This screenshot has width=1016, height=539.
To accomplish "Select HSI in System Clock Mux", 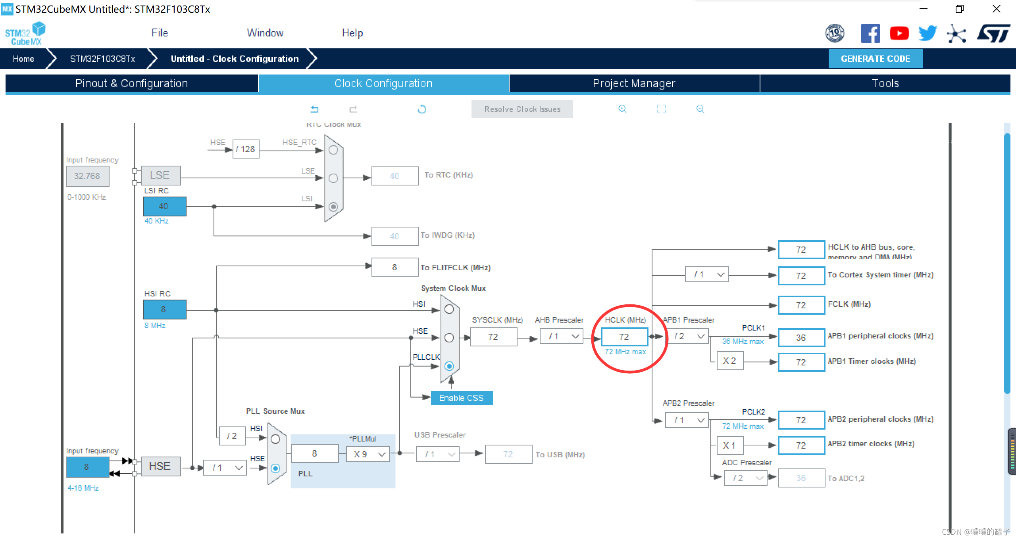I will [x=449, y=309].
